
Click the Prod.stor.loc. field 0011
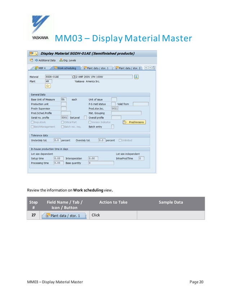(115, 109)
